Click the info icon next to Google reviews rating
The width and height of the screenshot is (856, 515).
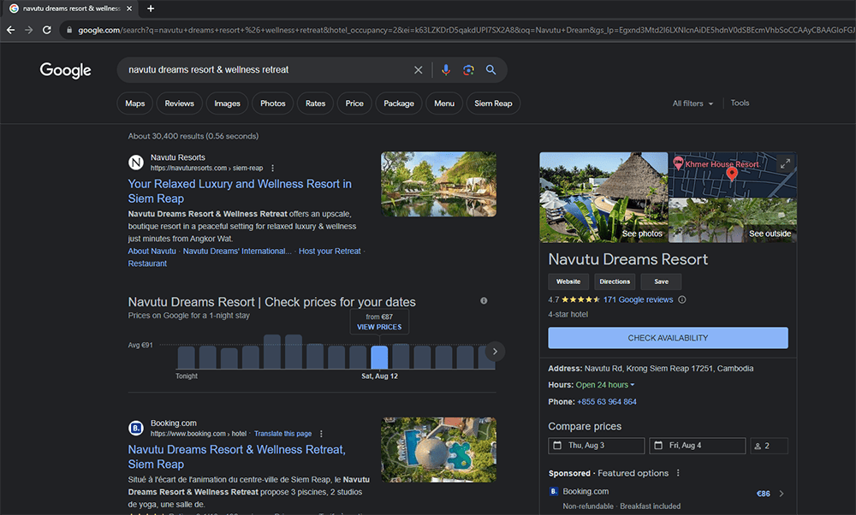pos(681,299)
